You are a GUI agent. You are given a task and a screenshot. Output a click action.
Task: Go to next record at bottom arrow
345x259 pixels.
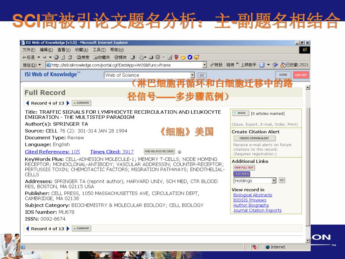(x=68, y=229)
